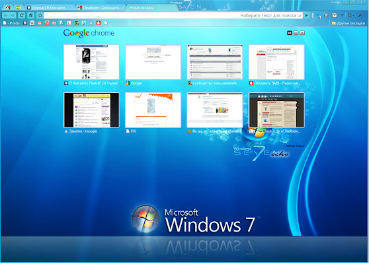Open the home page via house icon
The height and width of the screenshot is (264, 369).
(30, 15)
